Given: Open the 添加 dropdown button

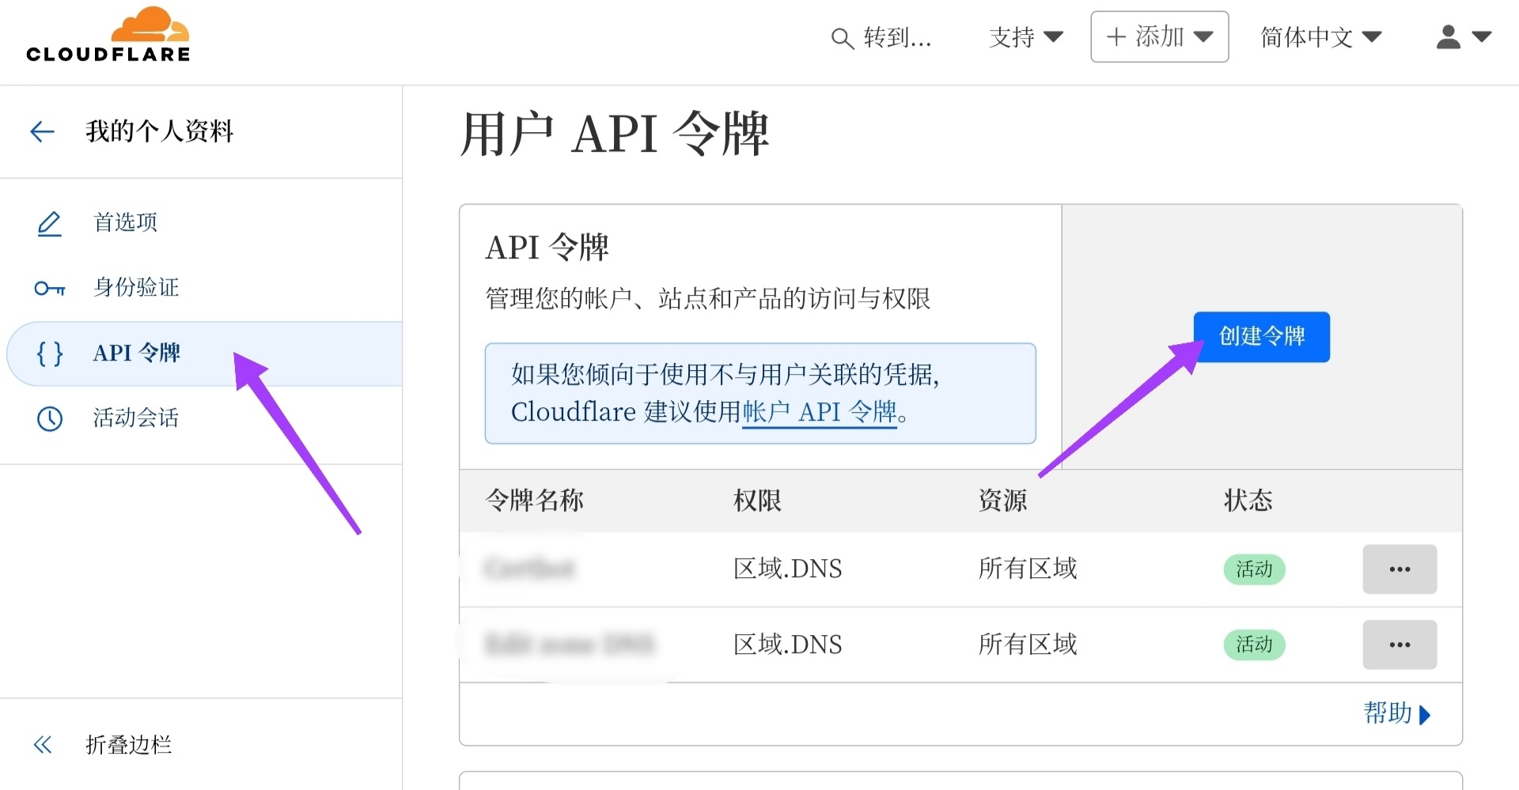Looking at the screenshot, I should (1159, 37).
